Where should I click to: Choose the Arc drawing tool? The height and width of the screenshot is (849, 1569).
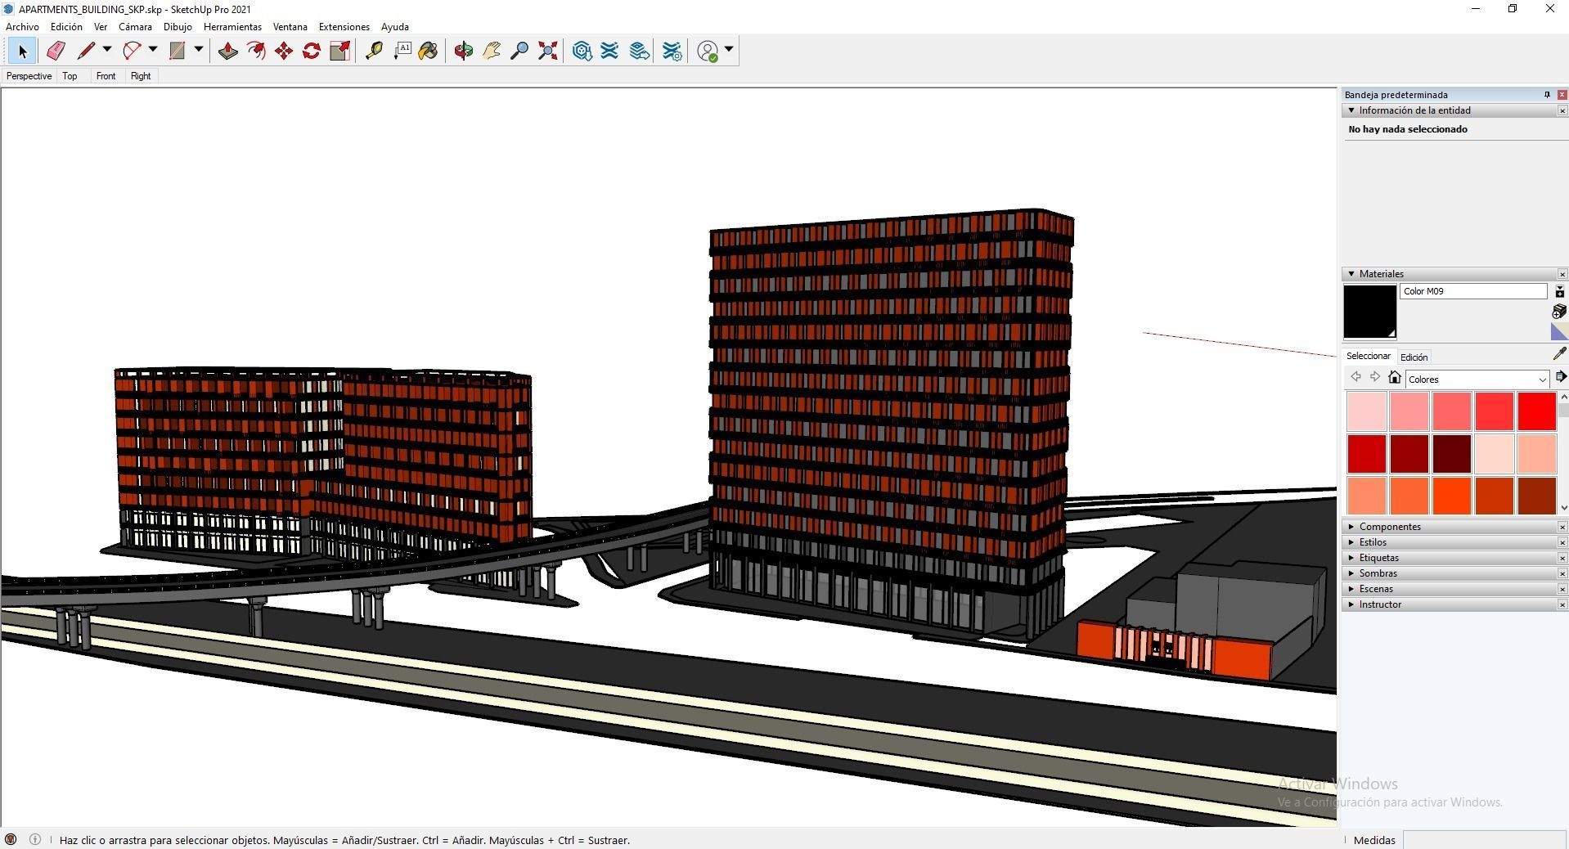132,51
